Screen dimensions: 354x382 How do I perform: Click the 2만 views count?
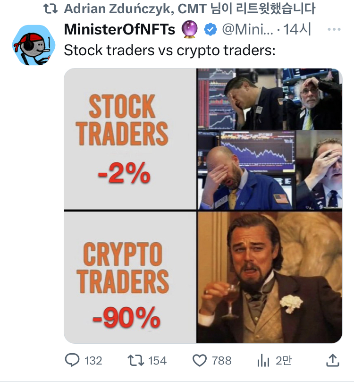[283, 361]
